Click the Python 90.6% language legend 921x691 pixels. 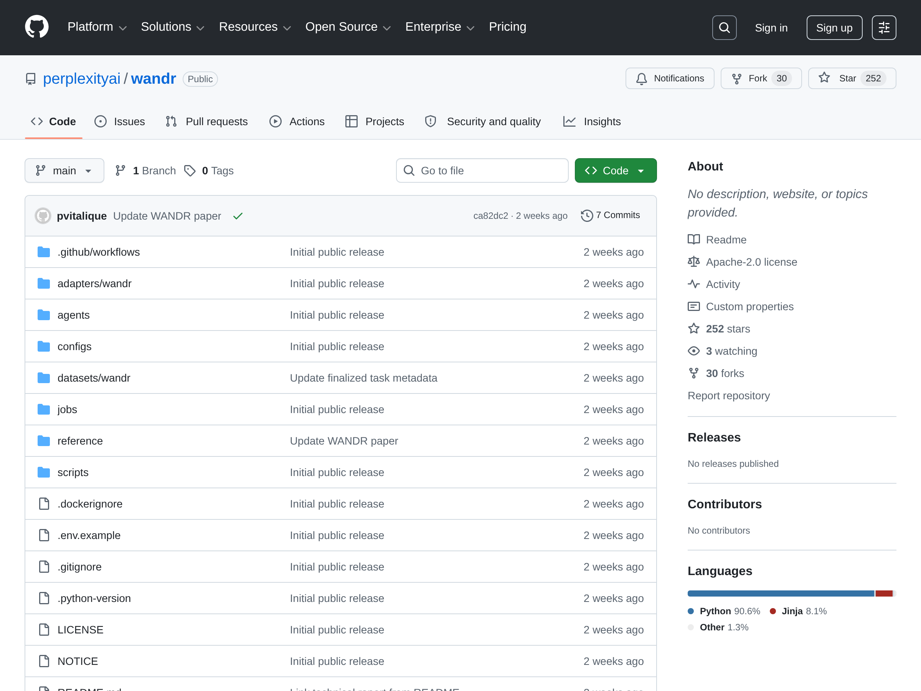(x=724, y=611)
